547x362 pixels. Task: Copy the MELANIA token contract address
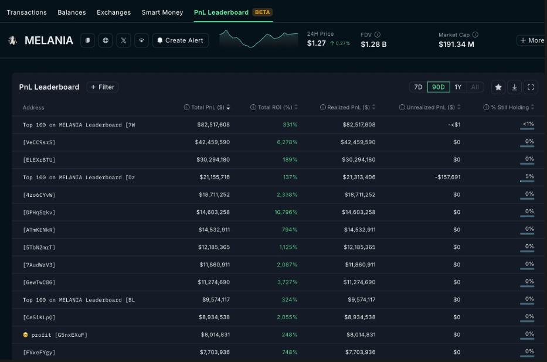pos(87,40)
